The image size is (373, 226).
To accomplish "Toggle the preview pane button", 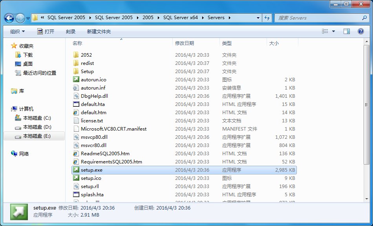I will [347, 31].
